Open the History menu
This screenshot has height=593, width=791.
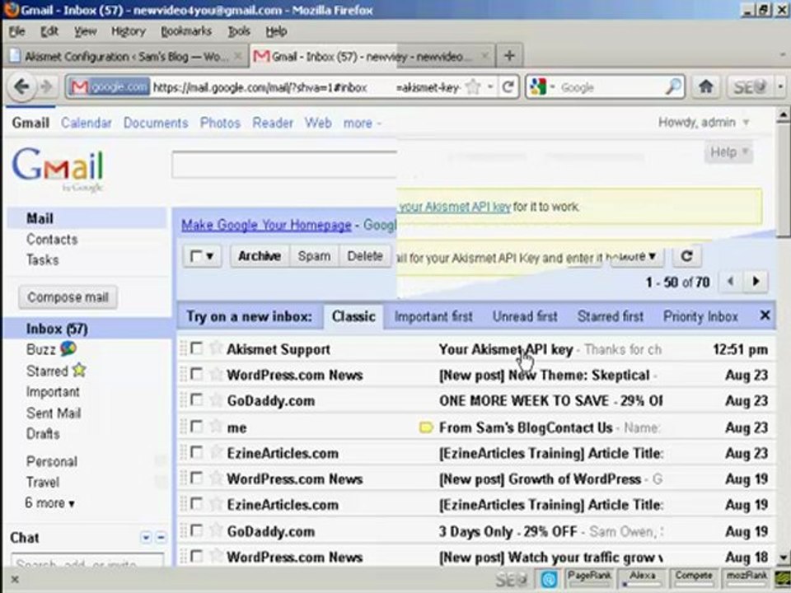pyautogui.click(x=129, y=31)
